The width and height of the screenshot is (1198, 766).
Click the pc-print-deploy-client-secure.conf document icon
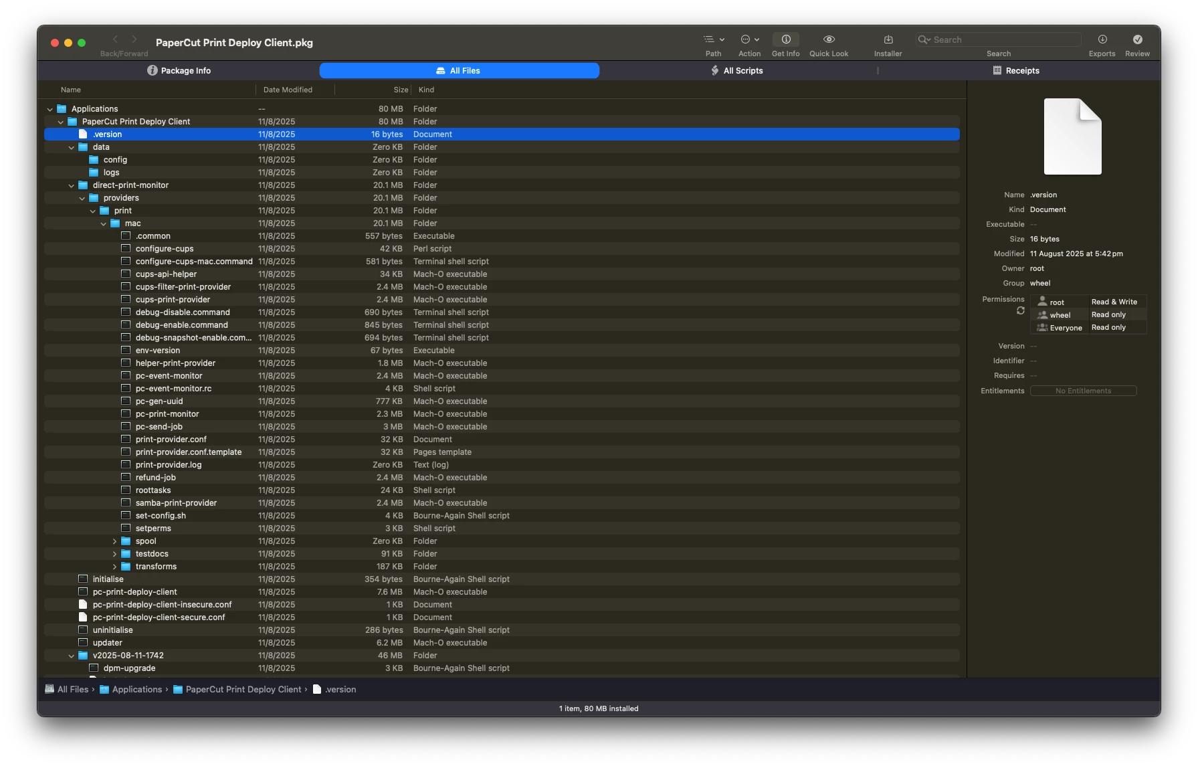[x=83, y=617]
